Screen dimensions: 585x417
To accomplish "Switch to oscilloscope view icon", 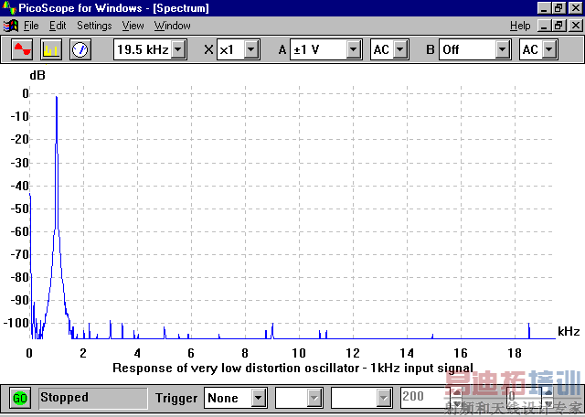I will [x=22, y=49].
